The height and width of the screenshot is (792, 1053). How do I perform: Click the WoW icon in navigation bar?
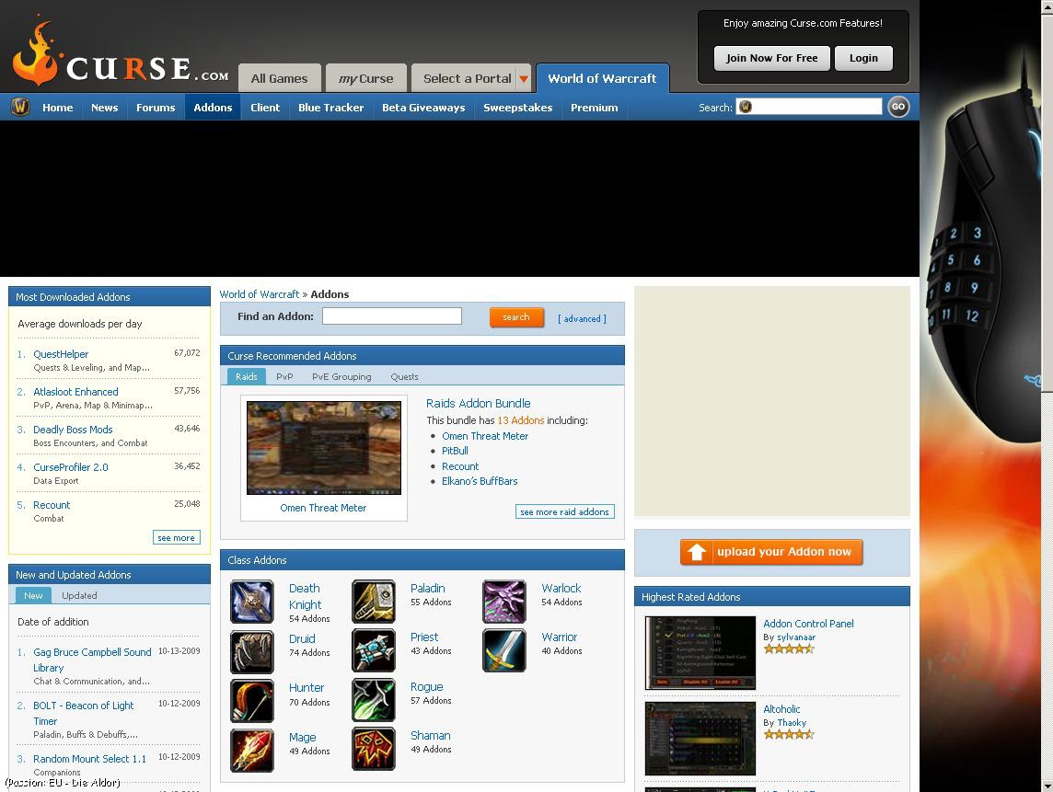click(x=20, y=107)
